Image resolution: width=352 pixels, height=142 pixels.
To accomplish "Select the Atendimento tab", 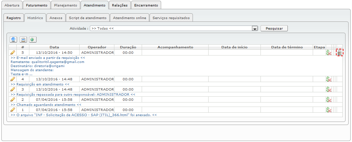I will click(95, 5).
